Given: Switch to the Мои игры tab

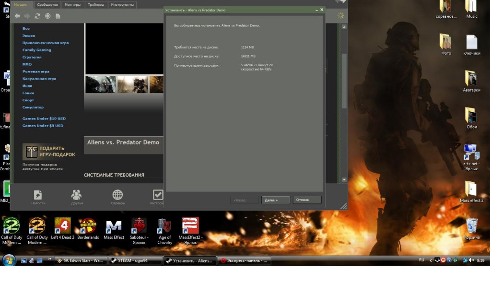Looking at the screenshot, I should point(72,5).
